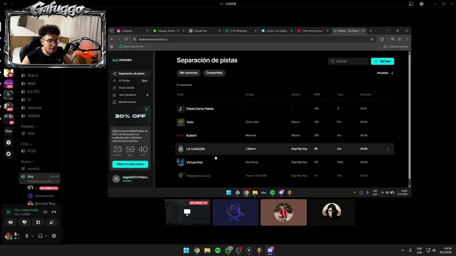Screen dimensions: 456x256
Task: Click the share screen icon in Discord
Action: pos(24,222)
